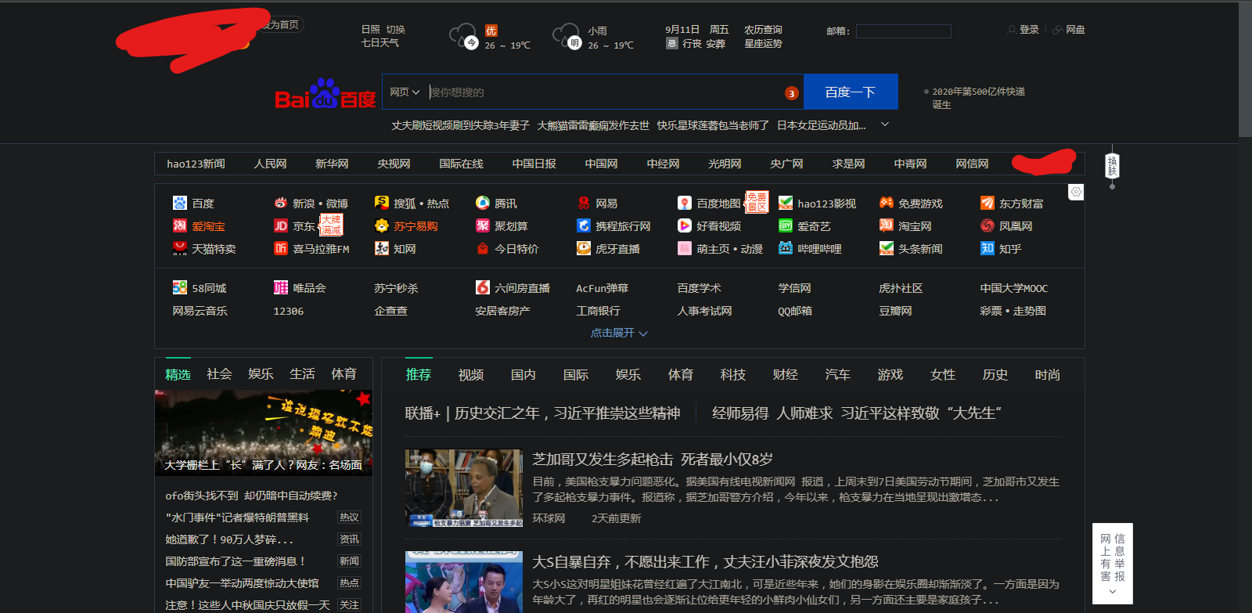Viewport: 1252px width, 613px height.
Task: Click the hot search count badge
Action: (x=791, y=93)
